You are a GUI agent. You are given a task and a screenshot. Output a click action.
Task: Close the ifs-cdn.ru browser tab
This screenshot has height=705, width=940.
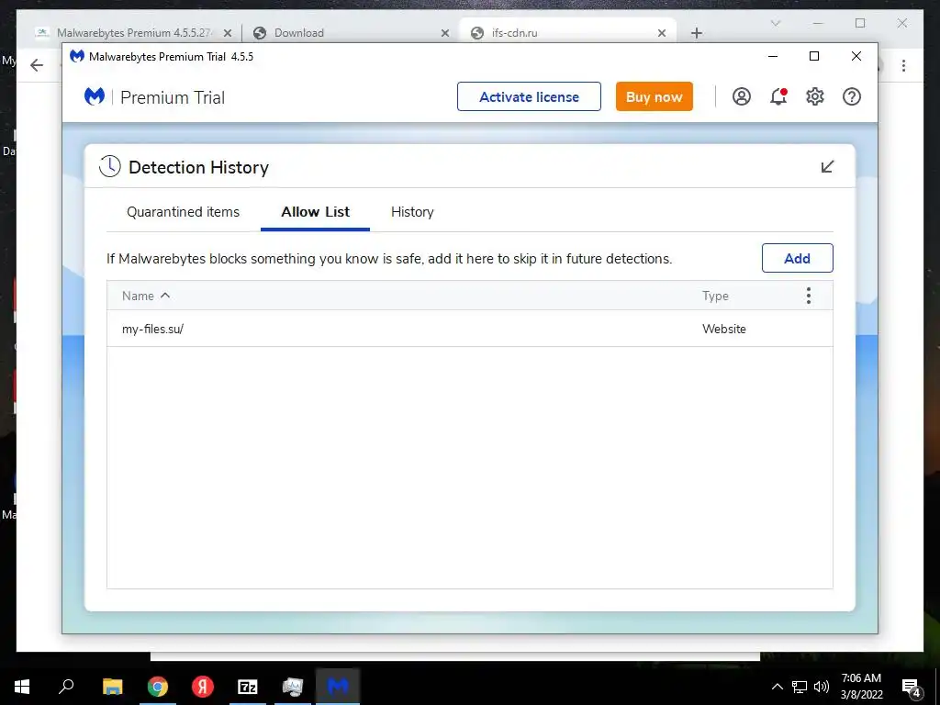click(662, 33)
